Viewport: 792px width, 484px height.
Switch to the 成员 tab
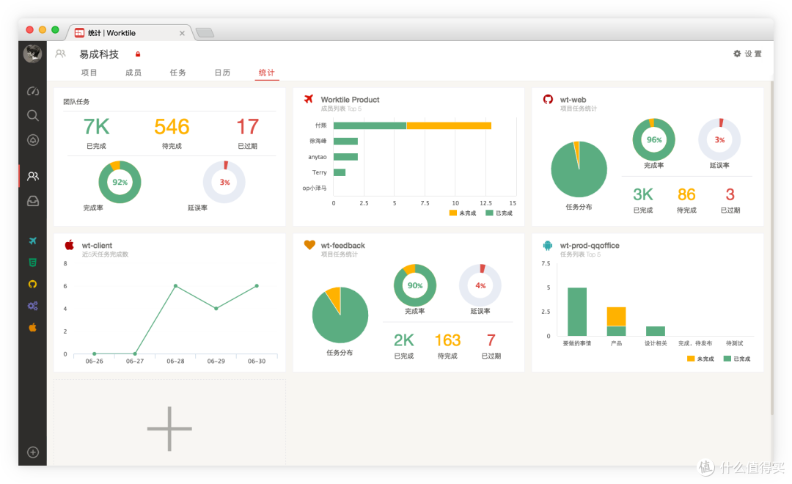coord(133,73)
